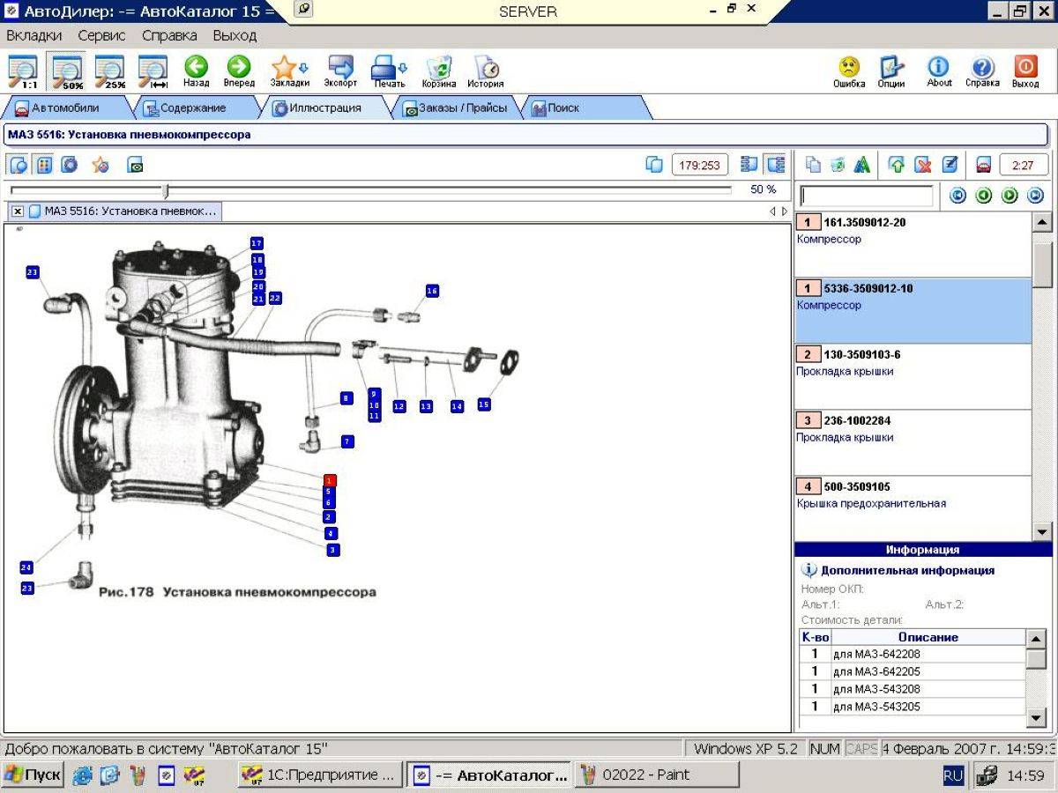This screenshot has height=793, width=1058.
Task: Go back with Назад button
Action: (x=196, y=71)
